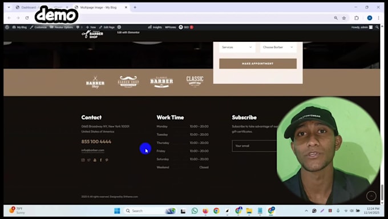
Task: Open the Services dropdown
Action: point(237,47)
